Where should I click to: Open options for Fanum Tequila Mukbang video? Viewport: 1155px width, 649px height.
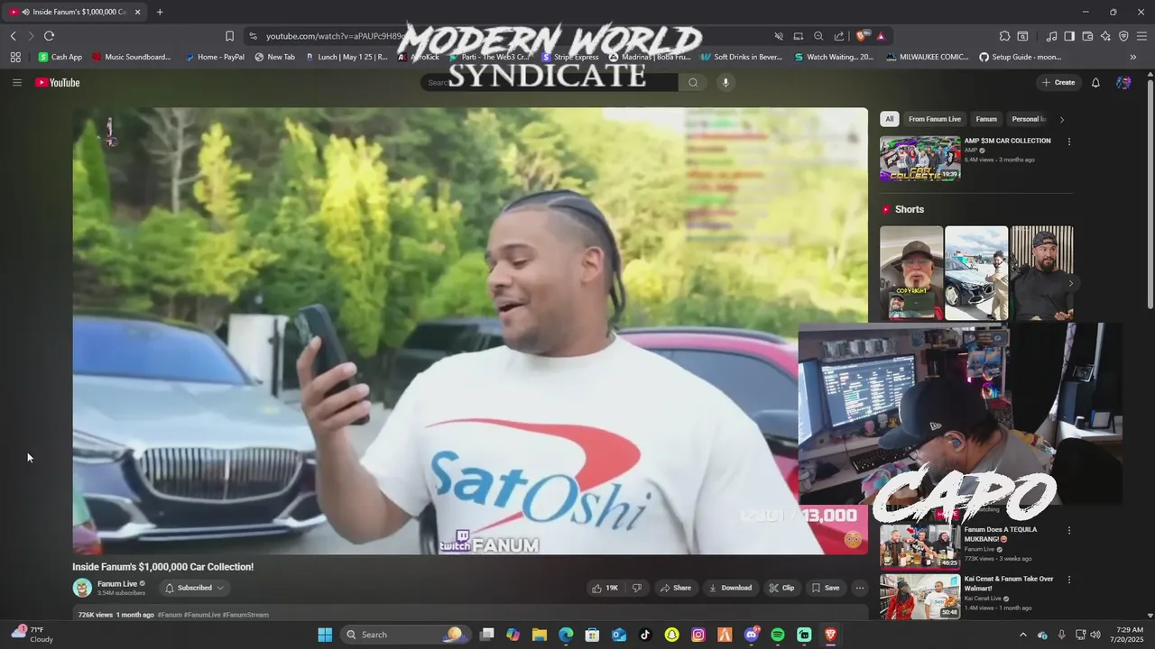(x=1069, y=531)
